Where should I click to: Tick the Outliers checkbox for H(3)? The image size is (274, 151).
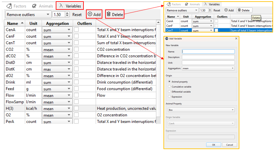(x=76, y=108)
